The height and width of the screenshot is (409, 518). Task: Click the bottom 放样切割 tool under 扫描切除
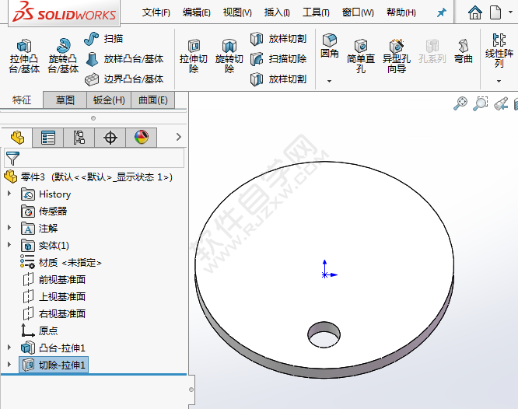(278, 79)
